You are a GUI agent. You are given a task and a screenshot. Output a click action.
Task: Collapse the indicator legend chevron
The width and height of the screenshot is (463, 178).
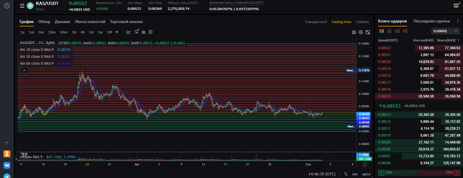coord(24,71)
